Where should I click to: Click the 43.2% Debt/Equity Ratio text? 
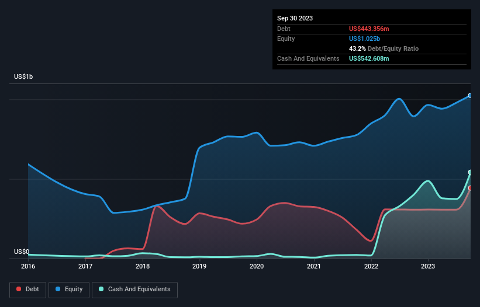384,48
